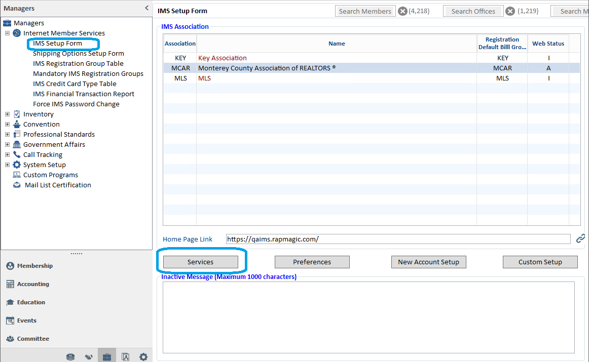
Task: Click the Web Status I cell for Key Association
Action: pyautogui.click(x=548, y=58)
